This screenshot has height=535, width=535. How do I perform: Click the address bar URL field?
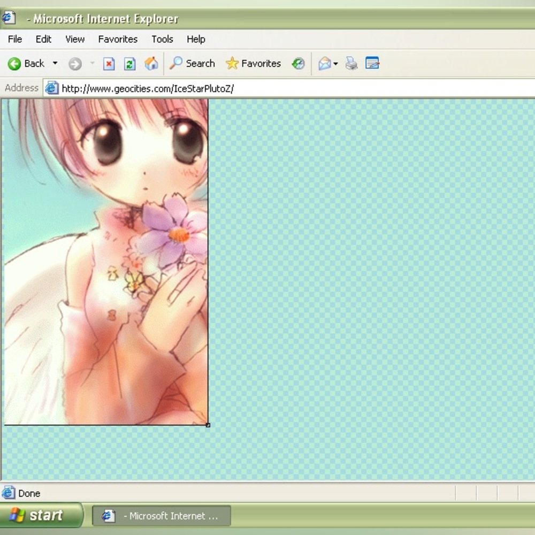point(289,89)
